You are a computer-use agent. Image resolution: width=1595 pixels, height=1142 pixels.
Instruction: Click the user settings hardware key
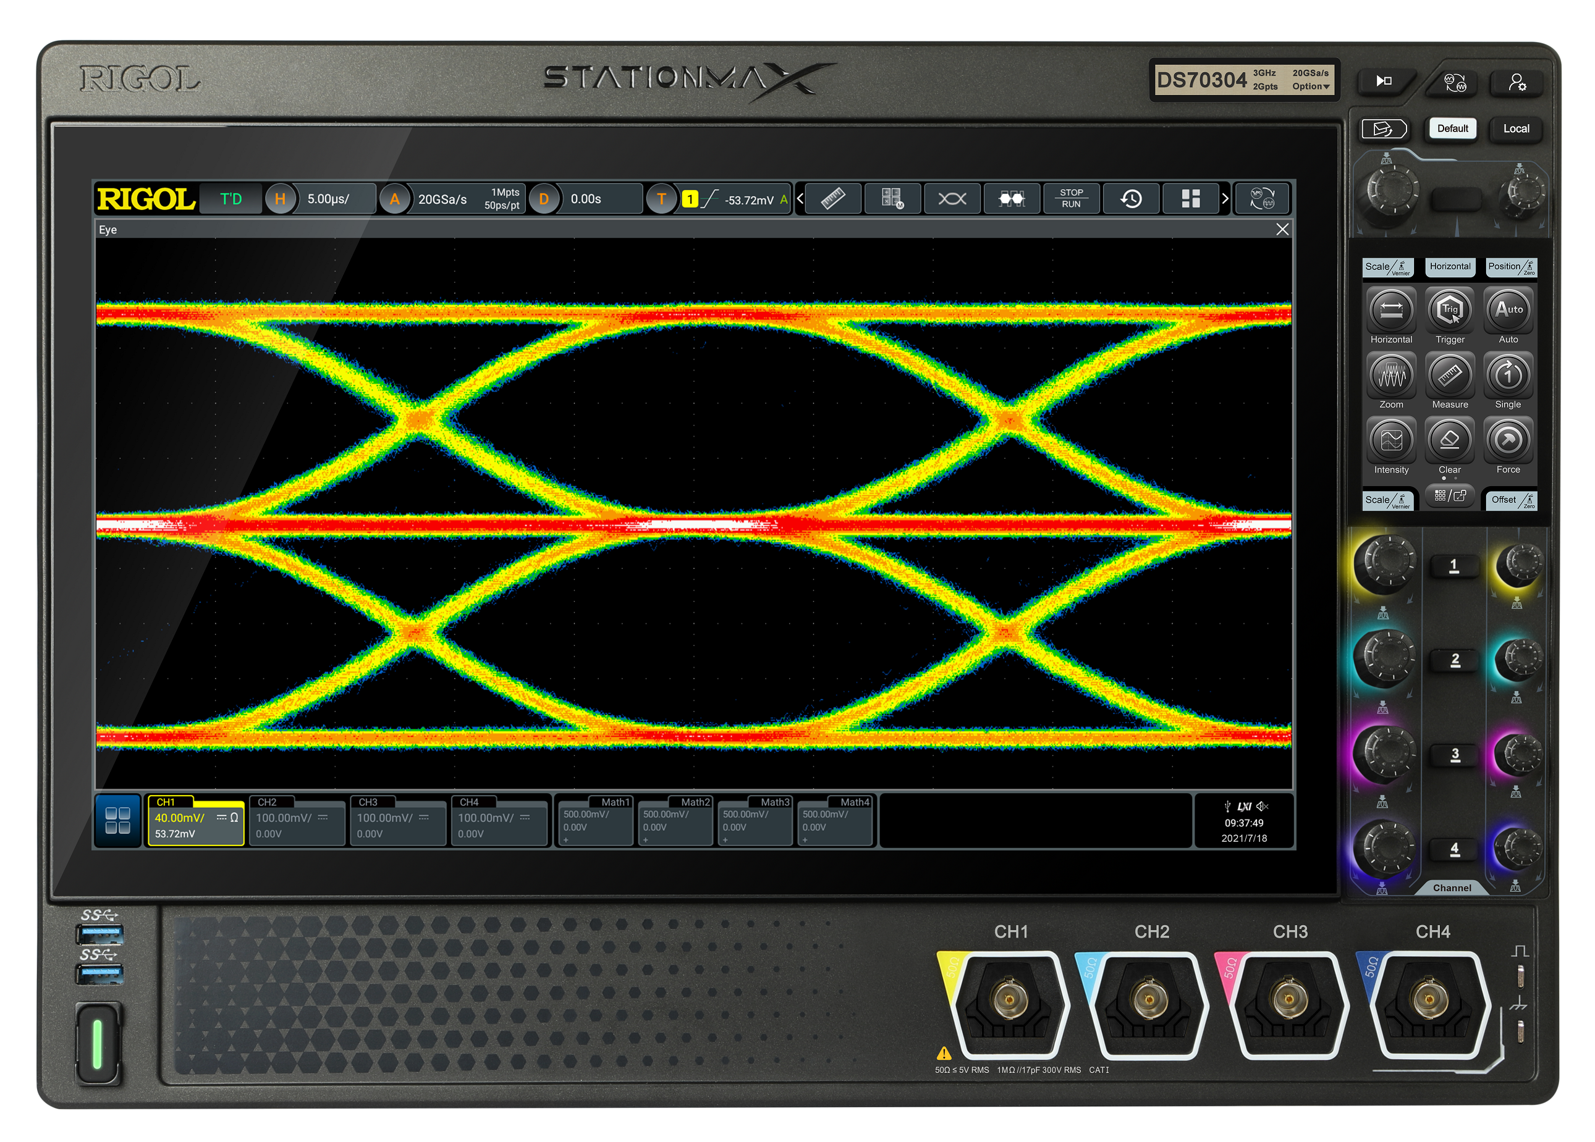click(x=1517, y=82)
